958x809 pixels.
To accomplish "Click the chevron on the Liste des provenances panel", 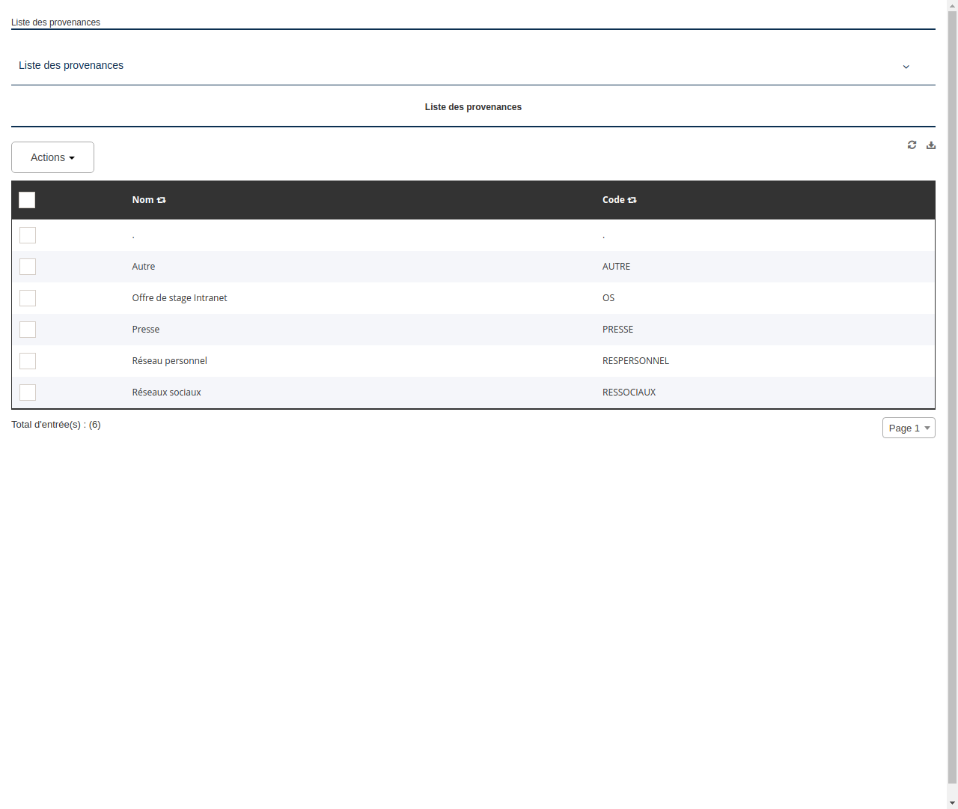I will pos(906,67).
